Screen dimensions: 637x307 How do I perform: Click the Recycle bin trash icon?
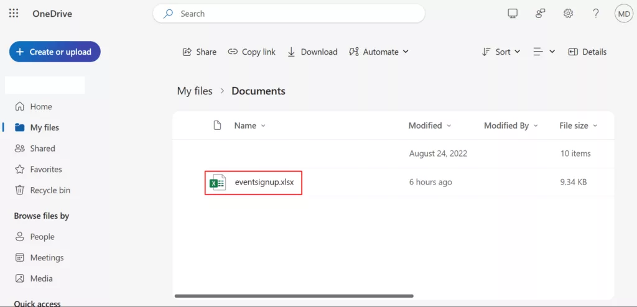pyautogui.click(x=19, y=190)
